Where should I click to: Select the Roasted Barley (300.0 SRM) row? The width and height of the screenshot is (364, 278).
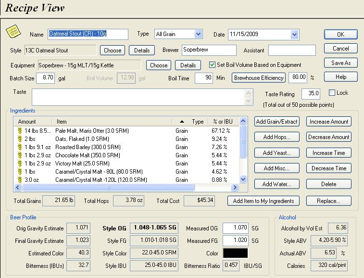coord(126,147)
